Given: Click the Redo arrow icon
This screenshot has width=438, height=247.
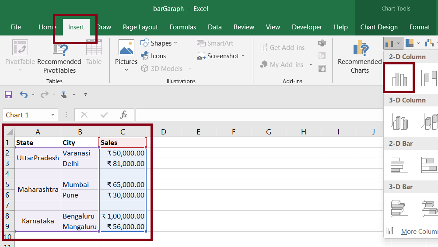Looking at the screenshot, I should (x=45, y=95).
